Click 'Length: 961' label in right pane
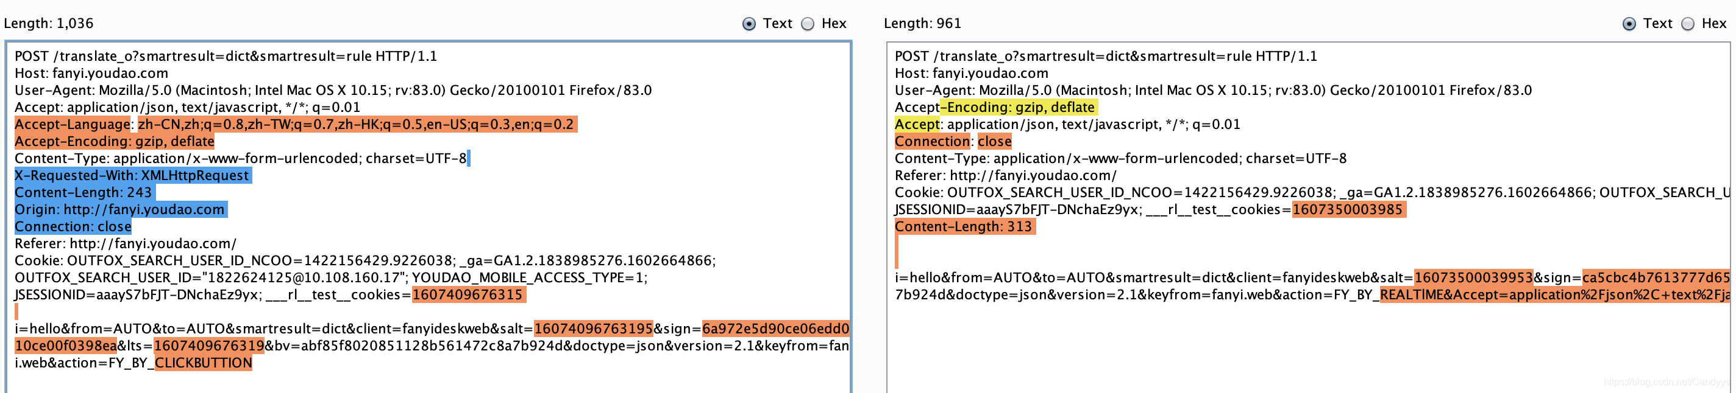The width and height of the screenshot is (1736, 393). (x=922, y=24)
